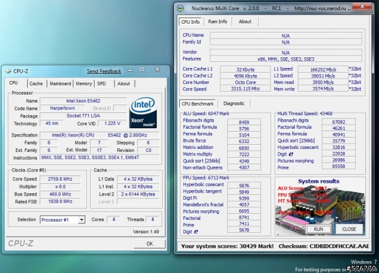Click the Package field Socket 771 LGA
The width and height of the screenshot is (379, 273).
83,116
